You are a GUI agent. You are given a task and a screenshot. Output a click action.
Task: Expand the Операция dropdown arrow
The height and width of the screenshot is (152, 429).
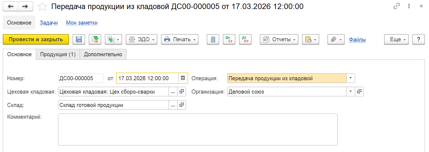click(x=351, y=78)
